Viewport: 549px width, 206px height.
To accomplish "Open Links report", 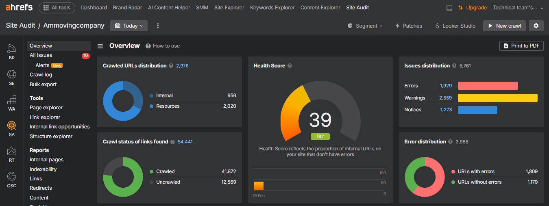I will pyautogui.click(x=36, y=179).
